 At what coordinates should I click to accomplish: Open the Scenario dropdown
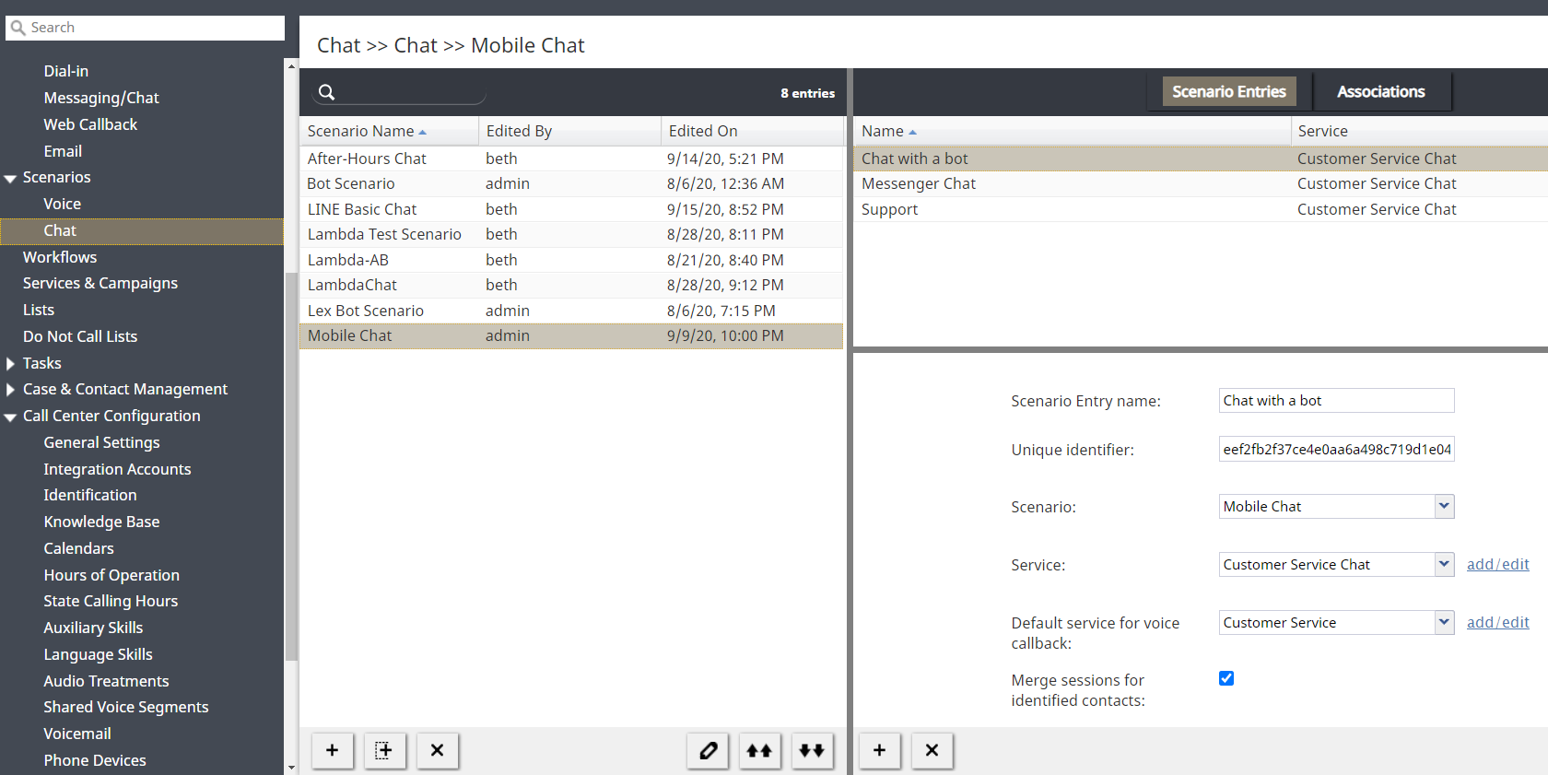point(1444,506)
